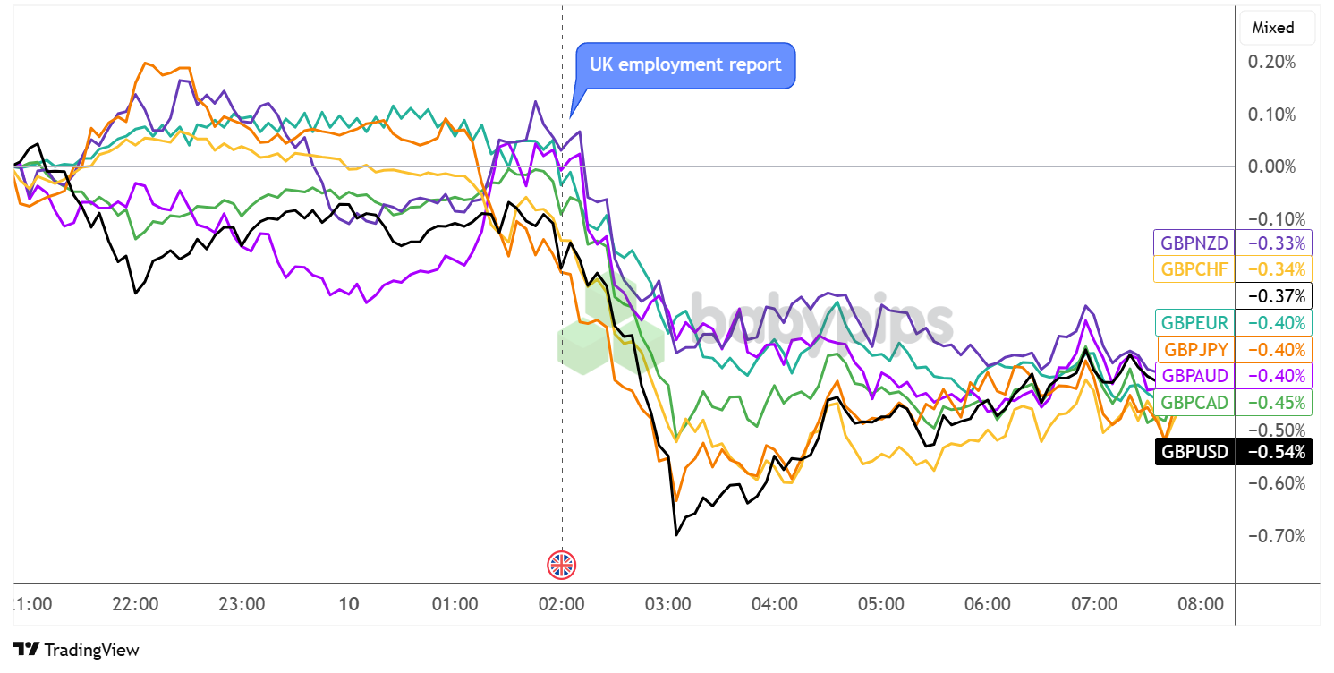Select the GBPCHF series label
The width and height of the screenshot is (1334, 673).
[1194, 269]
